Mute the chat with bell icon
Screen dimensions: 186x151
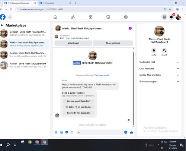coord(154,51)
